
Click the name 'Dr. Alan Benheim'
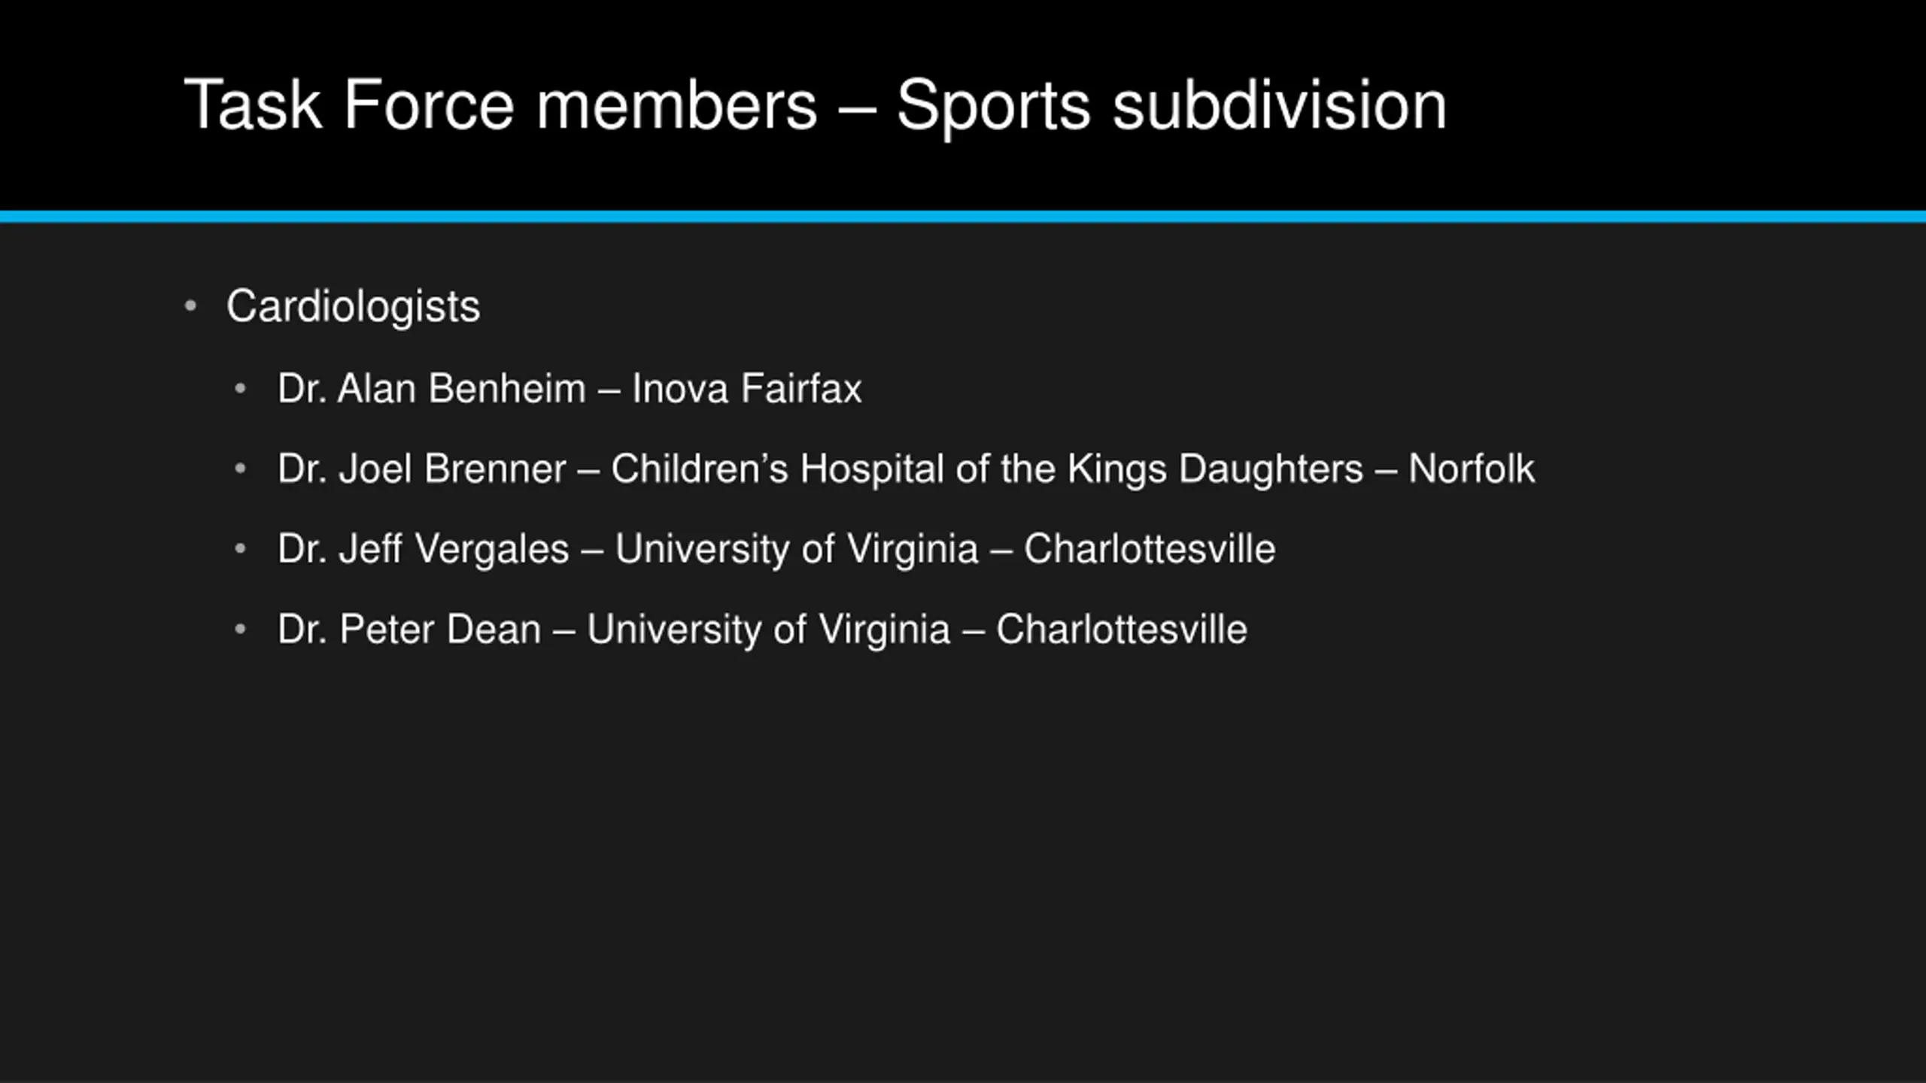[x=431, y=389]
